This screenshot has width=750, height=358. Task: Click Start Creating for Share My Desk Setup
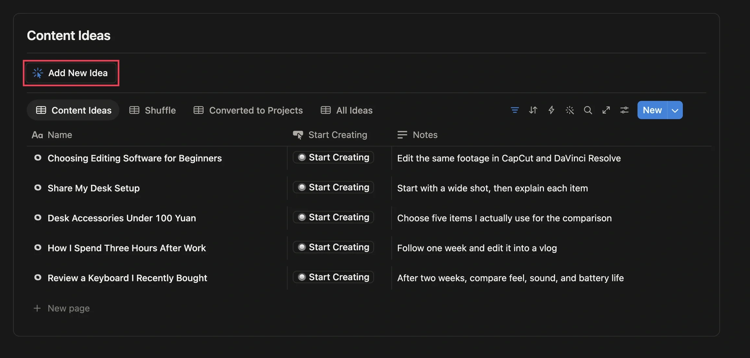pyautogui.click(x=333, y=187)
